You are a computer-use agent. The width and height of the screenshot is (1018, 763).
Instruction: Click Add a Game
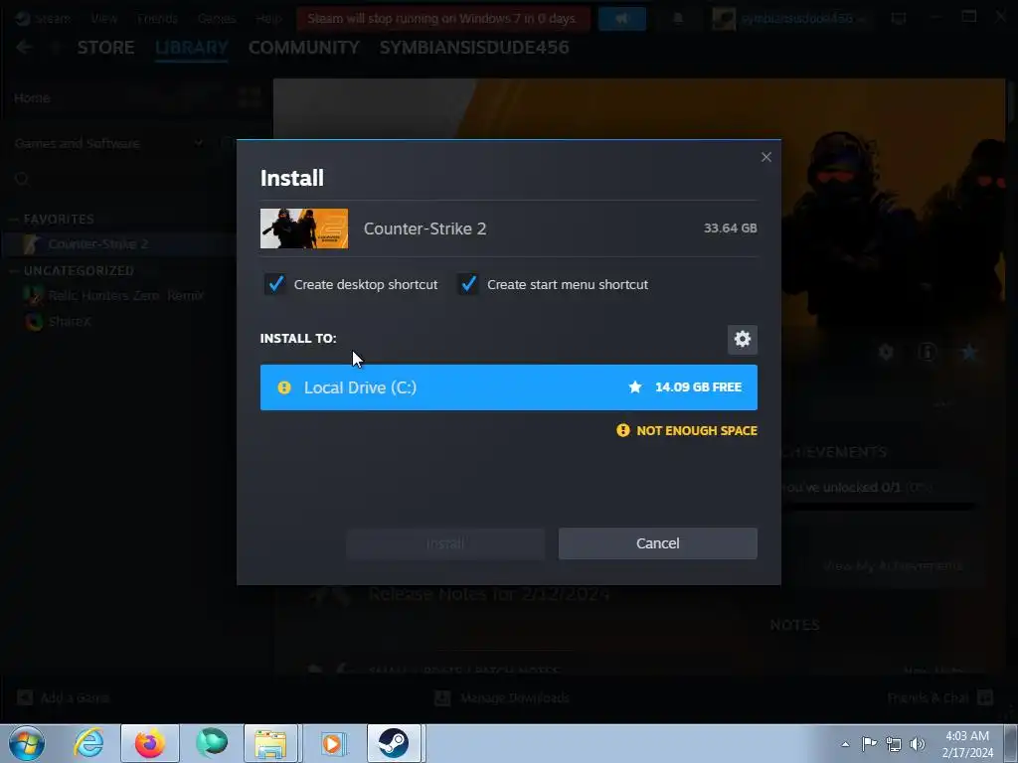click(x=63, y=698)
